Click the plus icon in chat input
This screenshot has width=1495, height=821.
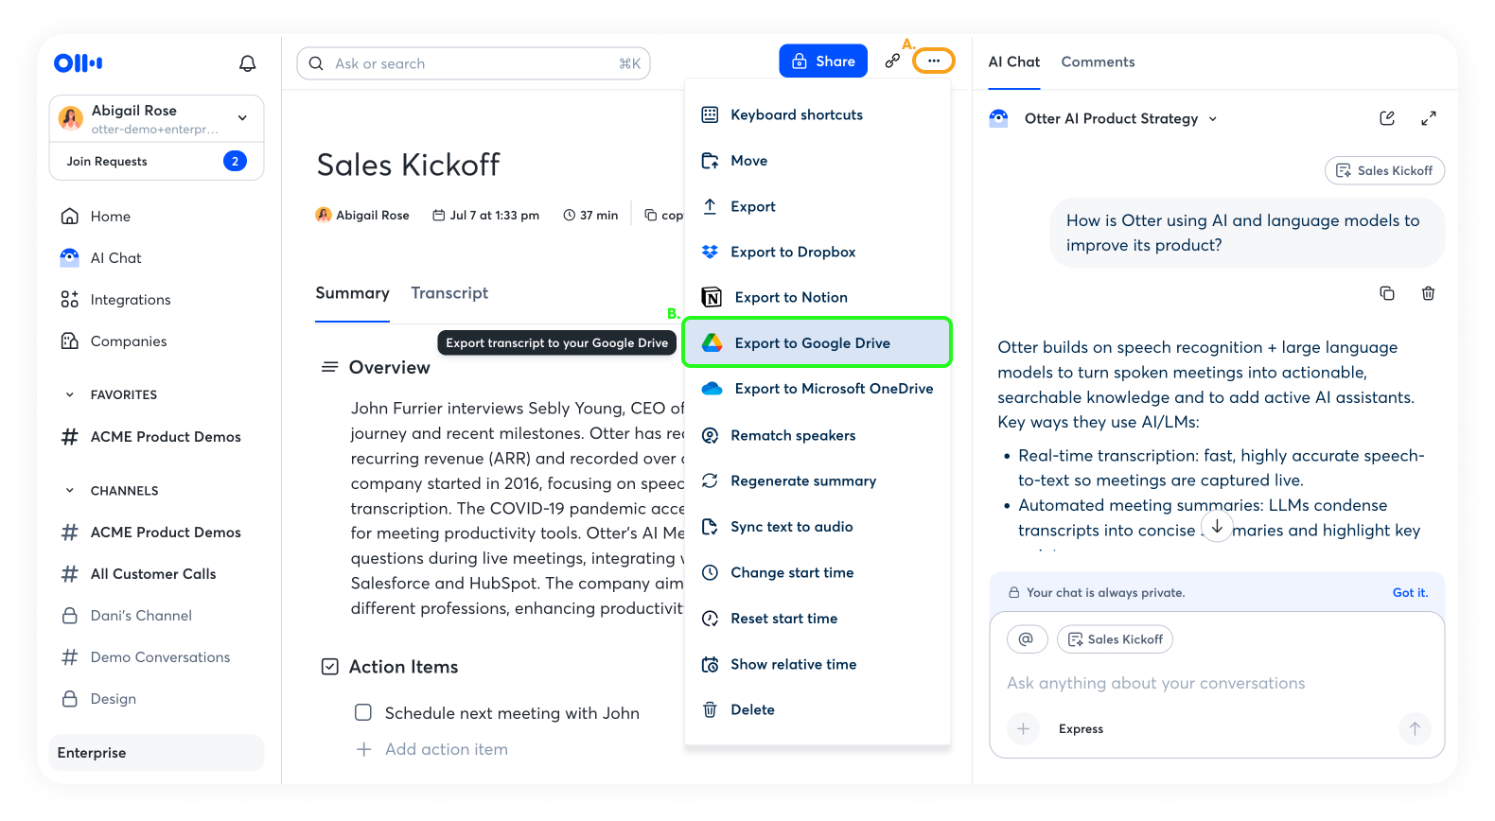coord(1023,728)
